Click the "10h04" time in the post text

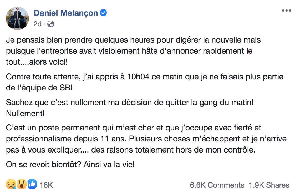tap(138, 77)
